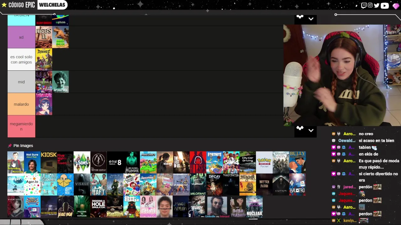401x225 pixels.
Task: Select the SchoolBoy Runaway image
Action: coord(16,162)
